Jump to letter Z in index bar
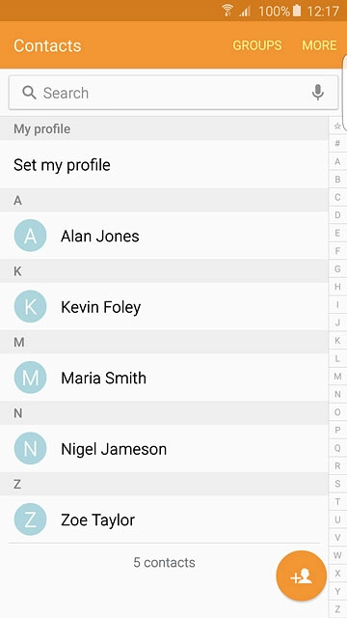 point(337,609)
